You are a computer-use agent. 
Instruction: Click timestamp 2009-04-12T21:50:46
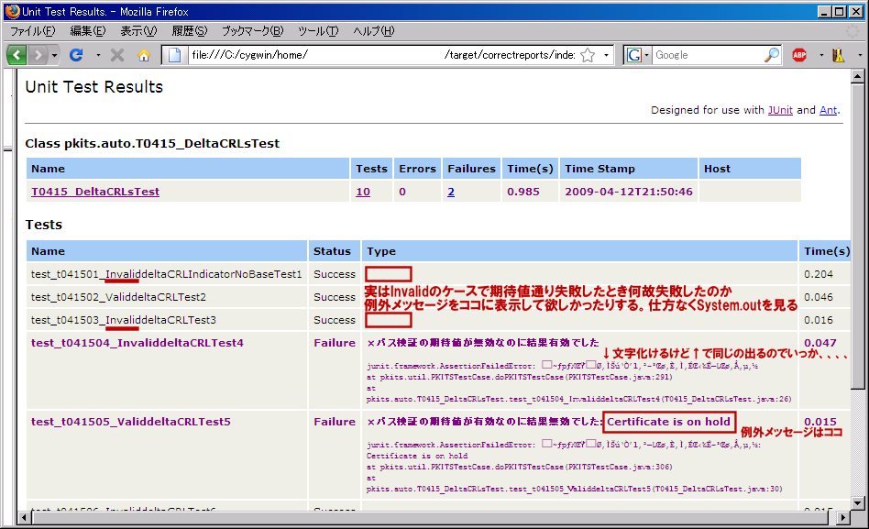[629, 192]
